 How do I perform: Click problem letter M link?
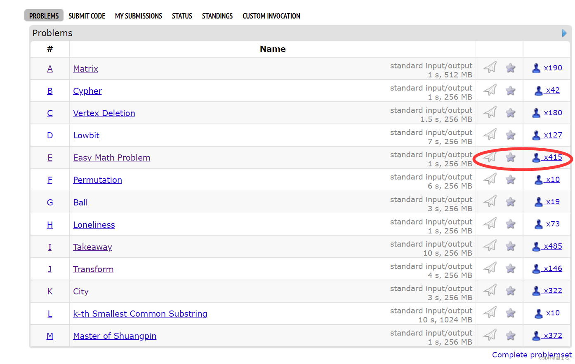click(50, 336)
